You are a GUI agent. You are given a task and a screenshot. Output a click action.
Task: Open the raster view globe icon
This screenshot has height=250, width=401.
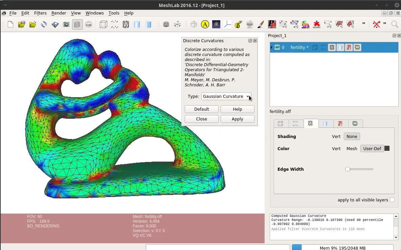88,25
